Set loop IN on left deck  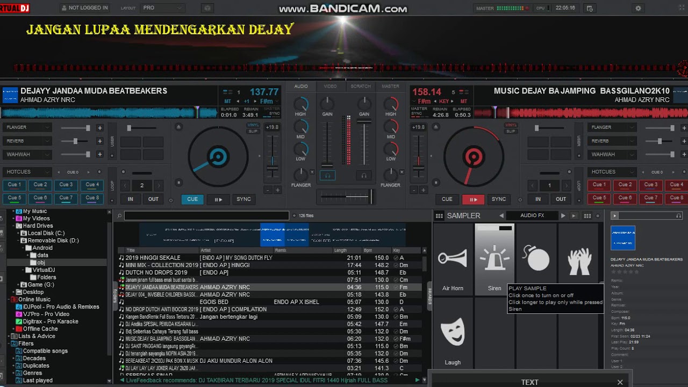pyautogui.click(x=130, y=199)
